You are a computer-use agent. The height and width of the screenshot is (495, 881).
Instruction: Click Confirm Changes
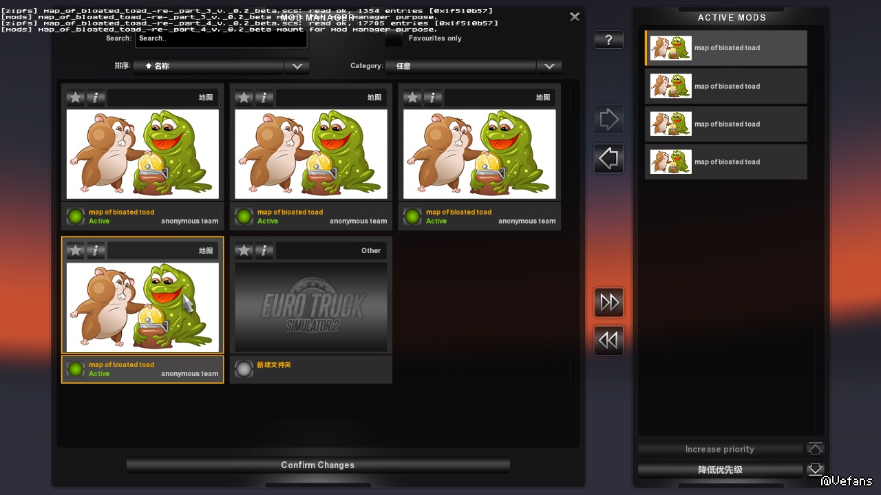(x=318, y=465)
